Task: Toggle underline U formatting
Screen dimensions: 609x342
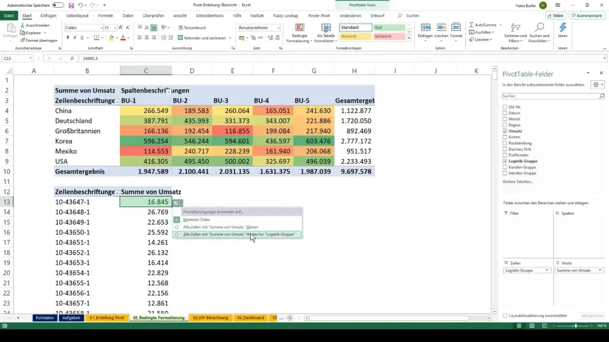Action: [82, 38]
